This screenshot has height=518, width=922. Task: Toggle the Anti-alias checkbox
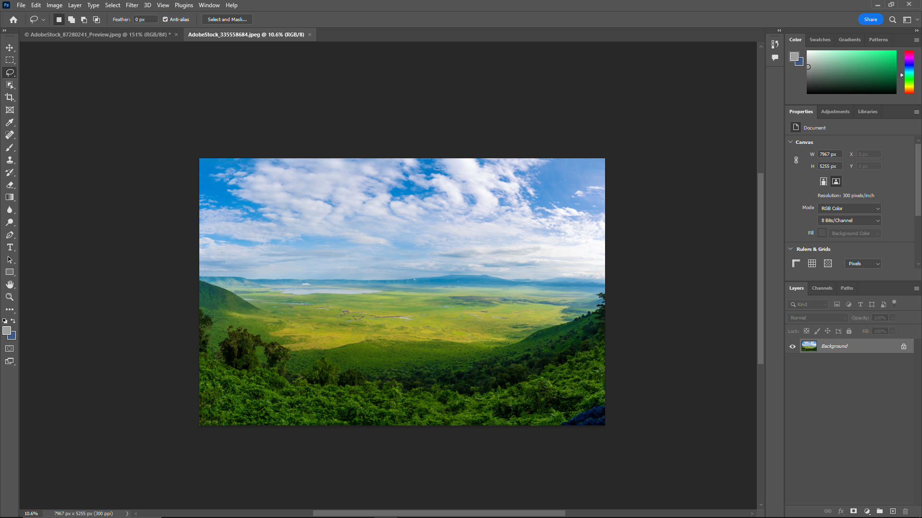pos(165,20)
